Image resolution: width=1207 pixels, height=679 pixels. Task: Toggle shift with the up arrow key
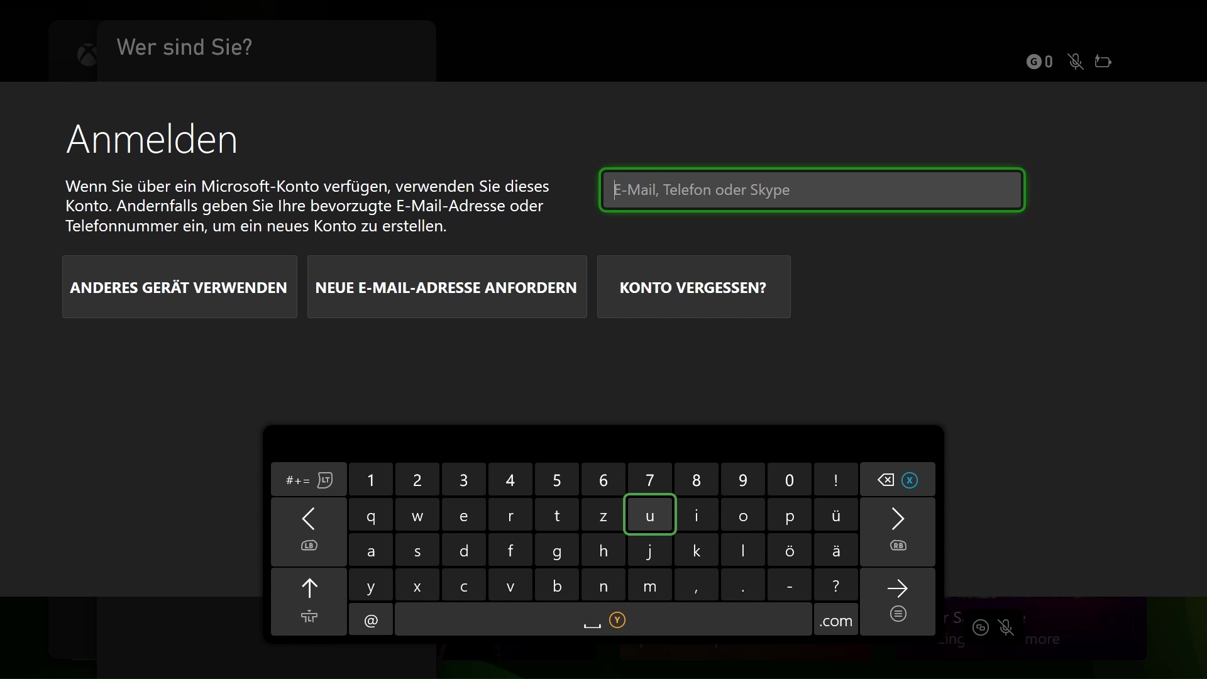pyautogui.click(x=309, y=602)
